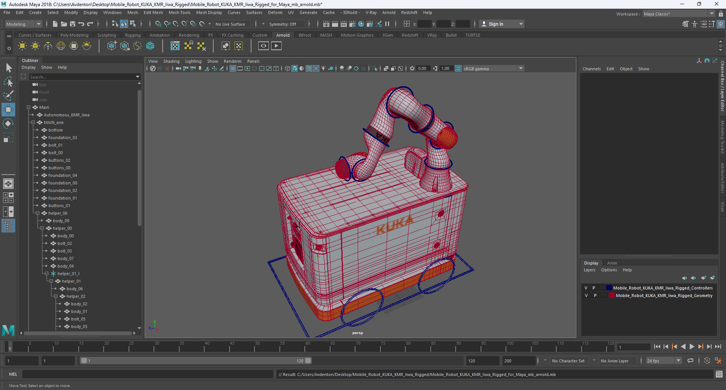This screenshot has width=726, height=390.
Task: Toggle Use All Lights bulb icon
Action: [x=323, y=68]
